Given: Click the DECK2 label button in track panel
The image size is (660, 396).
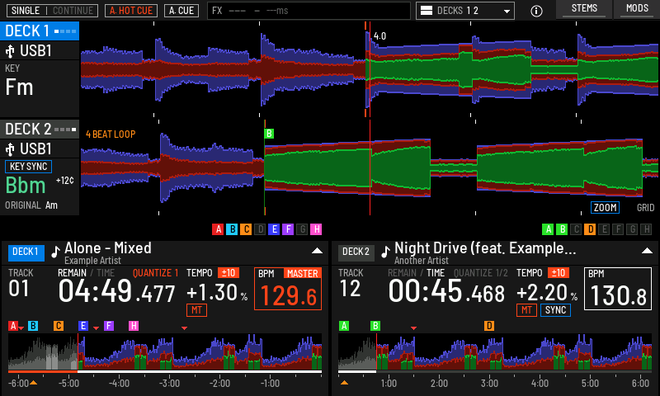Looking at the screenshot, I should (x=356, y=252).
